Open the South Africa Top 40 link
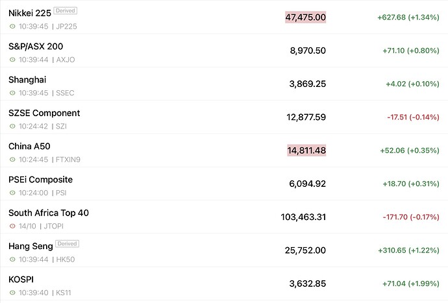Screen dimensions: 448x303 pos(49,213)
